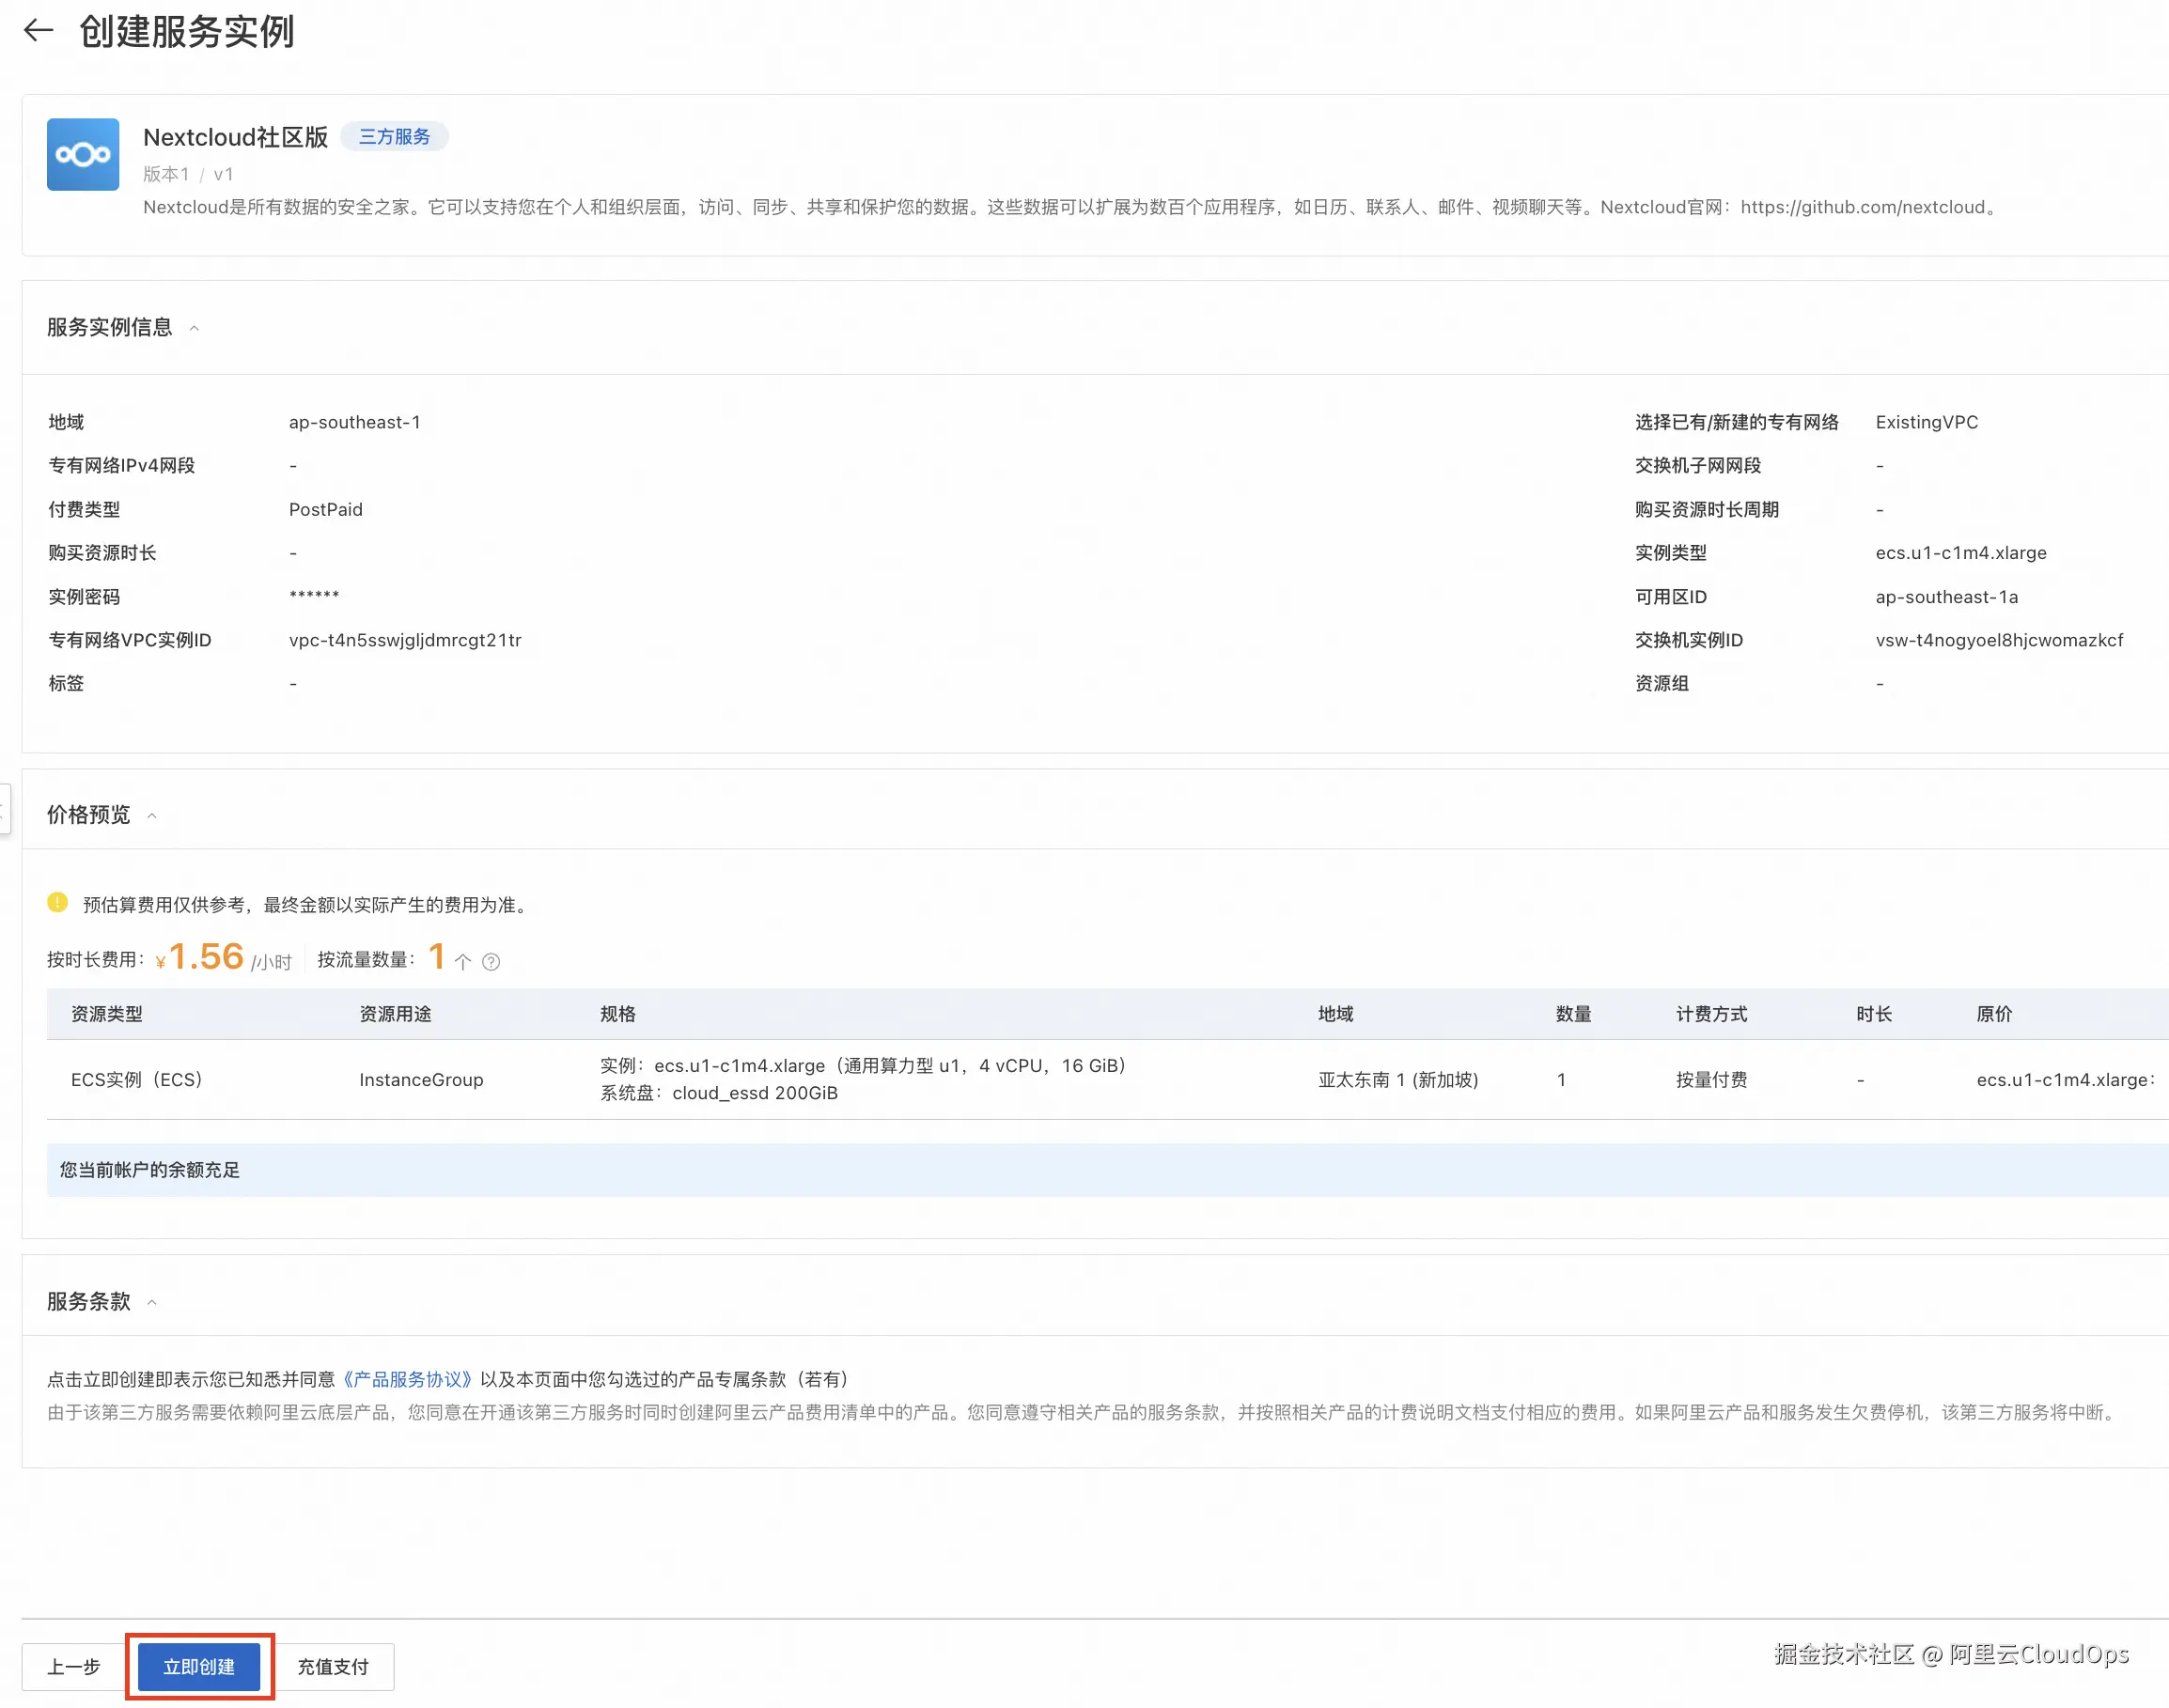Click the 规格 column header

tap(617, 1014)
